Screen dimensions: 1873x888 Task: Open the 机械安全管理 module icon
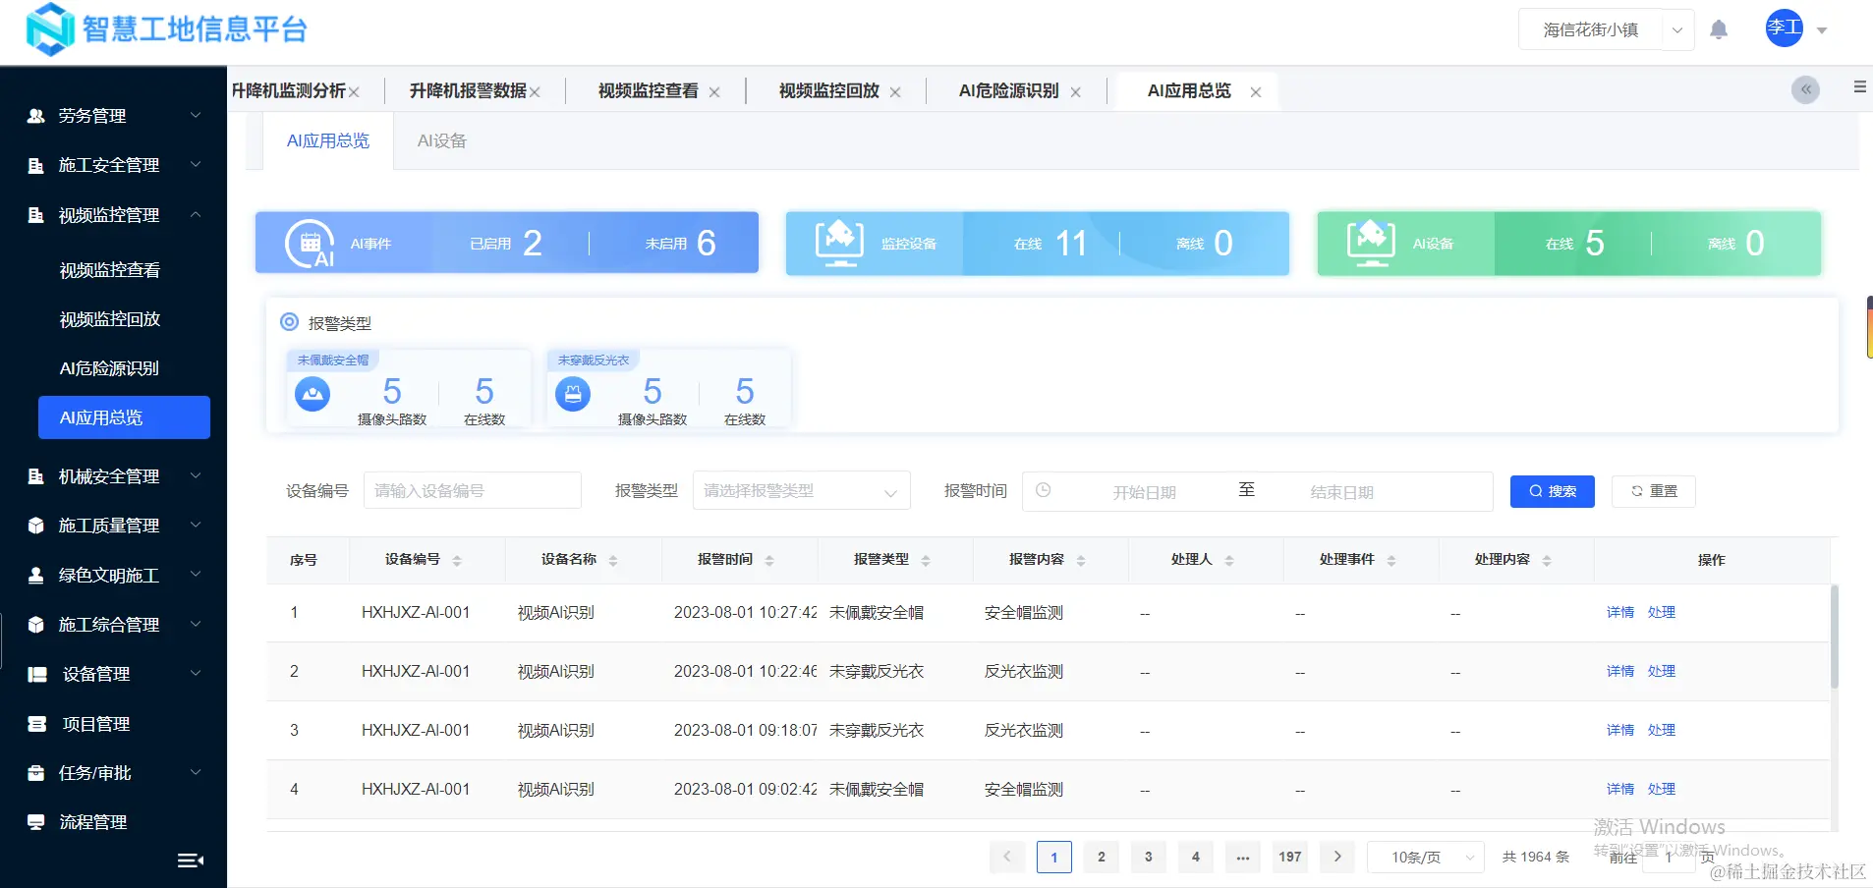pyautogui.click(x=34, y=475)
